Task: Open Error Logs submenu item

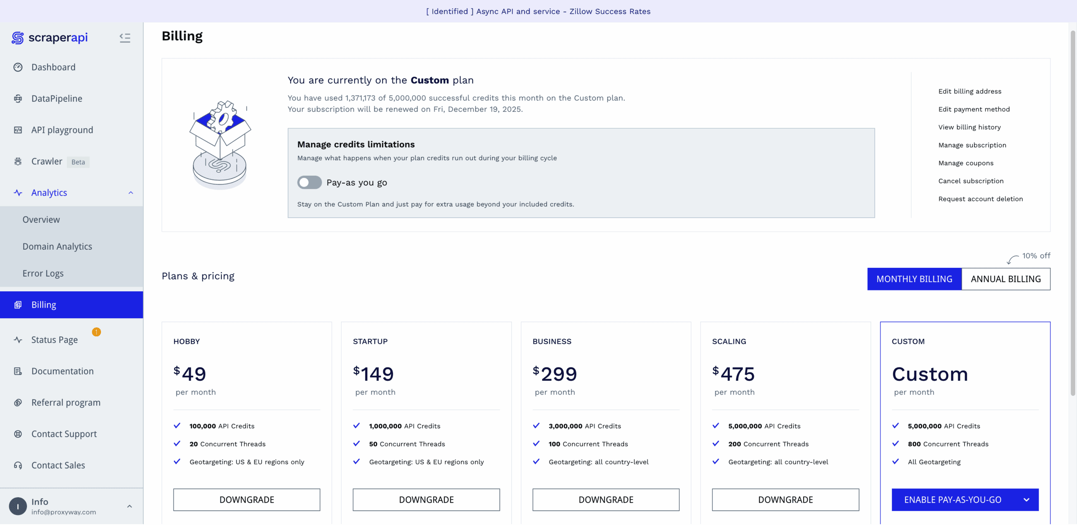Action: 43,274
